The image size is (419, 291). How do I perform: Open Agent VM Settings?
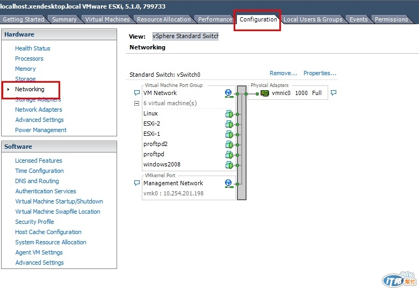click(x=39, y=252)
